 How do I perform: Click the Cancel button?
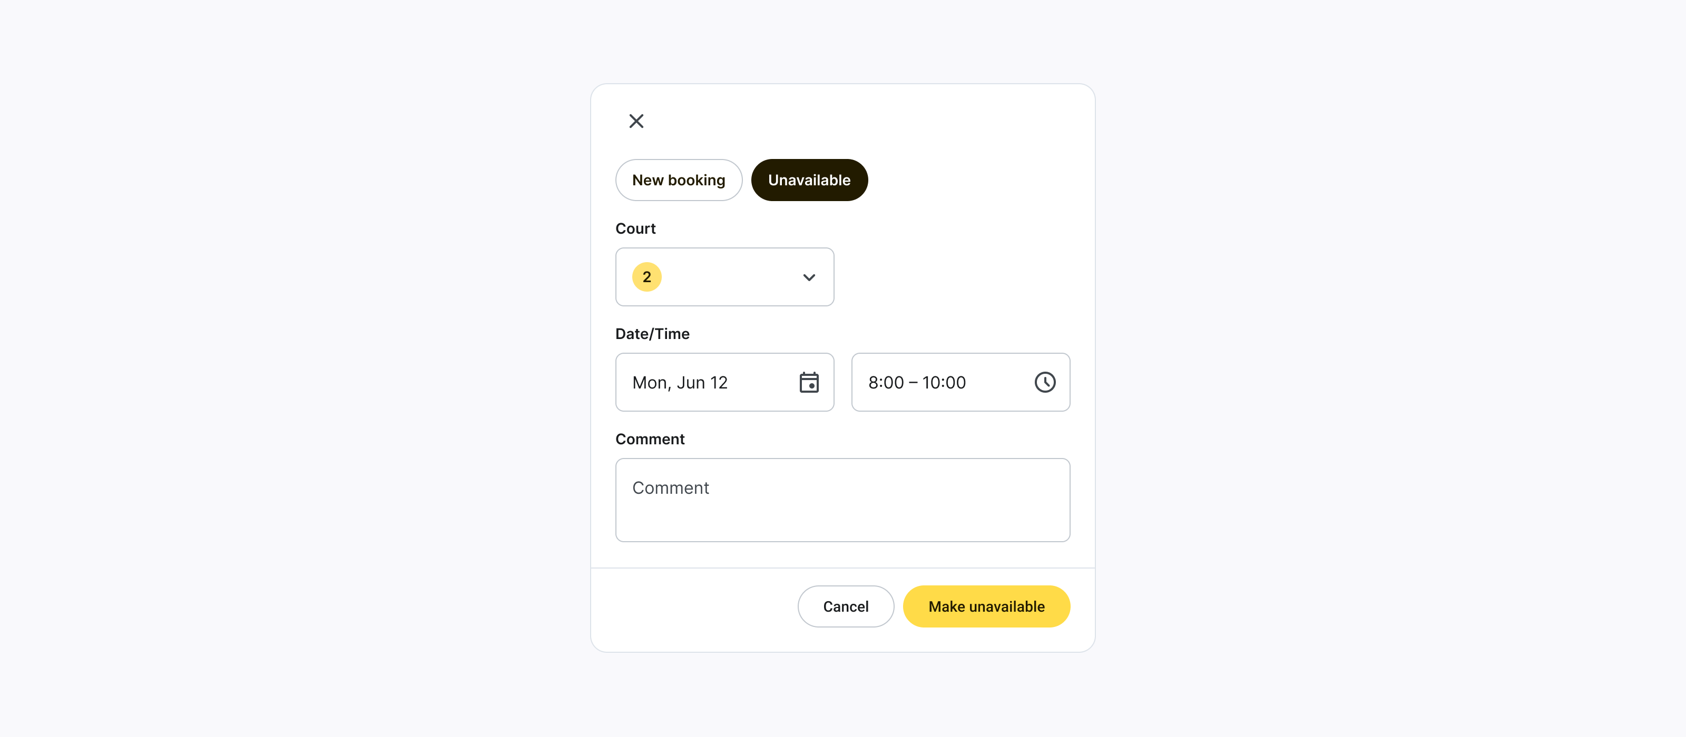coord(846,606)
